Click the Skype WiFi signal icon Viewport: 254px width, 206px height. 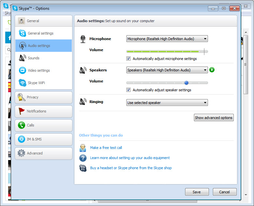(x=22, y=83)
